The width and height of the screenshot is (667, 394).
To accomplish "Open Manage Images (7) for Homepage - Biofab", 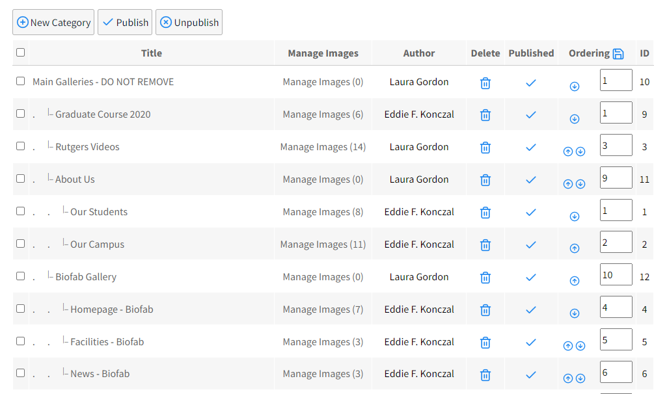I will click(x=323, y=309).
